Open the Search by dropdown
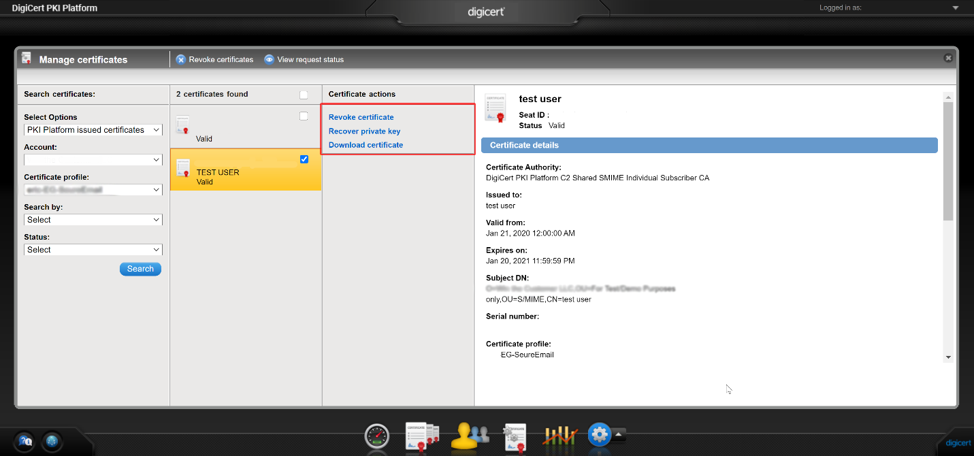The height and width of the screenshot is (456, 974). point(93,220)
